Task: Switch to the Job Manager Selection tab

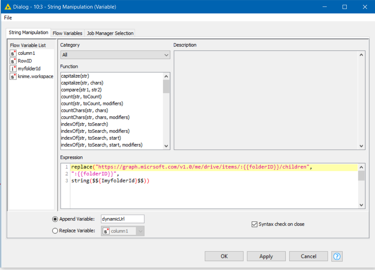Action: click(110, 33)
